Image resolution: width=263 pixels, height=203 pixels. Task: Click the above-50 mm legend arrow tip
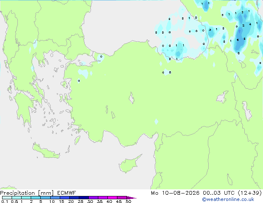click(x=131, y=198)
